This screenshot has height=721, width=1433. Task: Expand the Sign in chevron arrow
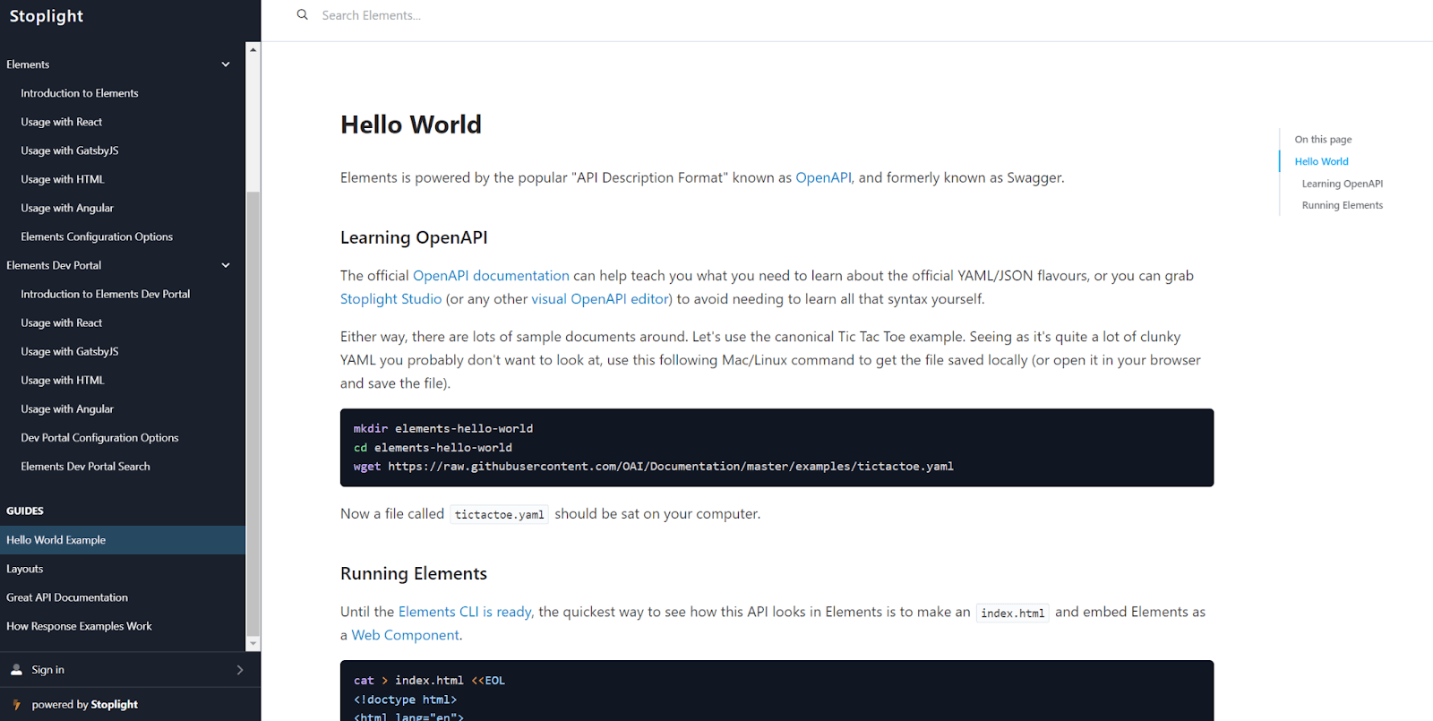(x=239, y=670)
